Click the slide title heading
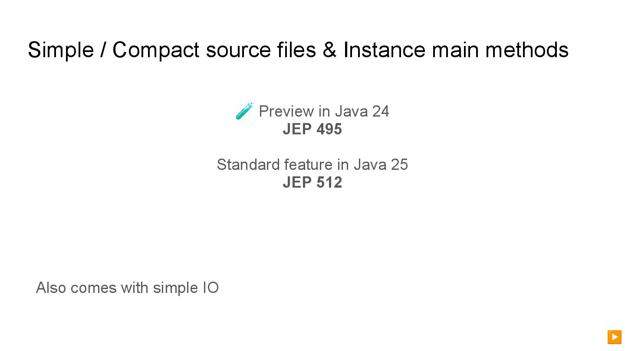Screen dimensions: 625x351 coord(298,50)
